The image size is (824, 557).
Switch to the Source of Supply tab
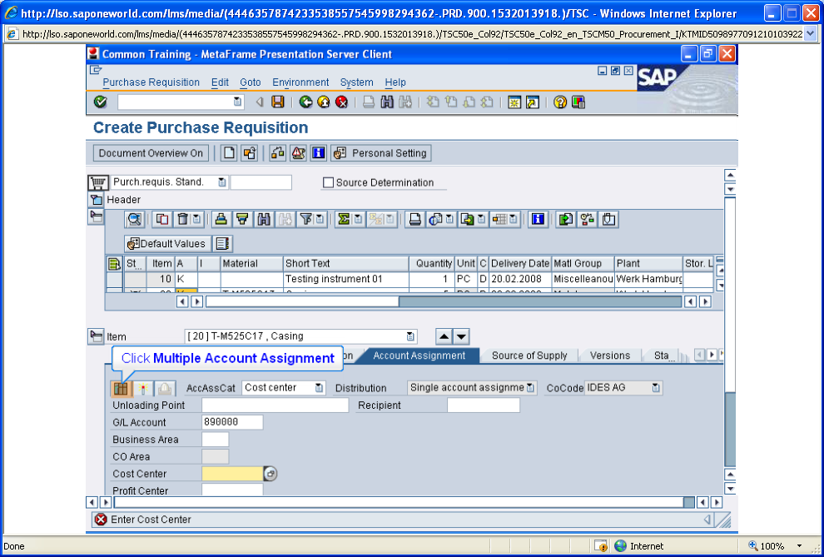click(529, 356)
